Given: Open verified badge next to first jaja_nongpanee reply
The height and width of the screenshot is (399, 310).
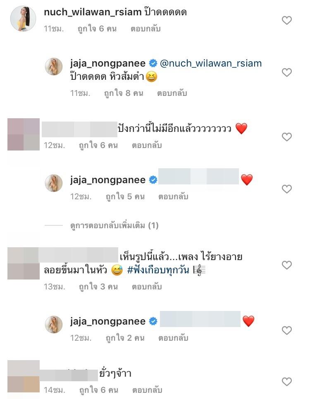Looking at the screenshot, I should click(153, 63).
